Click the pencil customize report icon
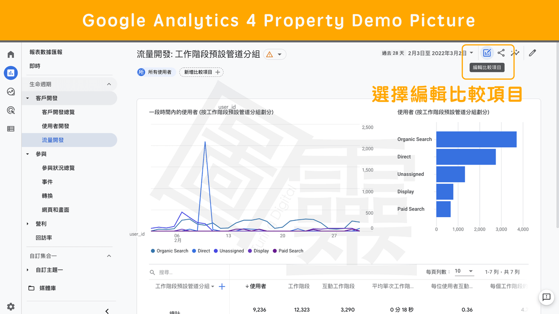 [x=532, y=53]
